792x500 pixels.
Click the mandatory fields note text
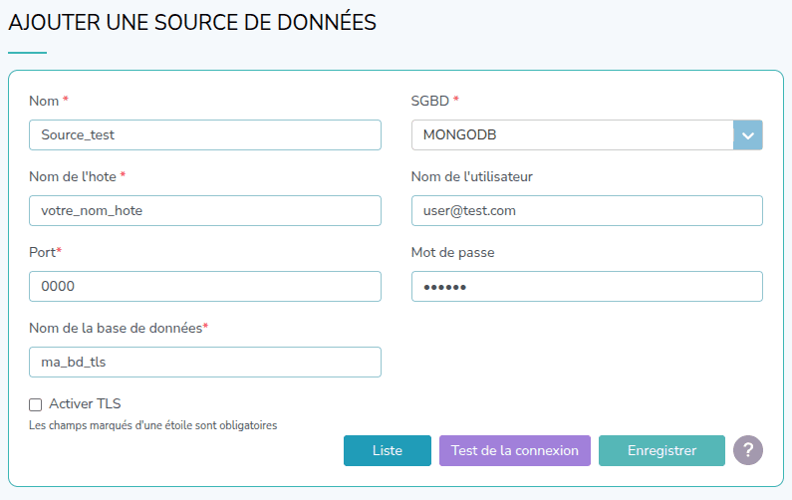[153, 425]
